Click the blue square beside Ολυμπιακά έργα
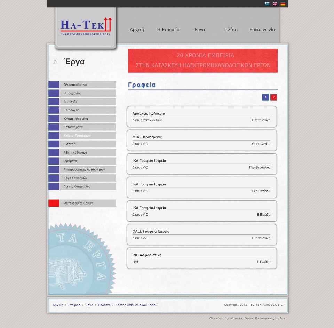The image size is (334, 328). point(54,85)
